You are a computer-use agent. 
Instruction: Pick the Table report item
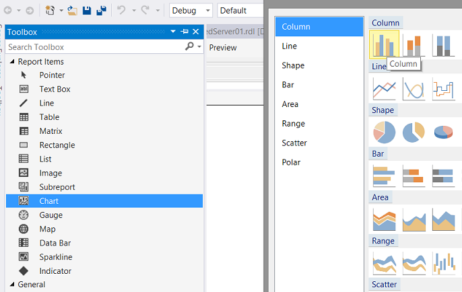click(104, 117)
